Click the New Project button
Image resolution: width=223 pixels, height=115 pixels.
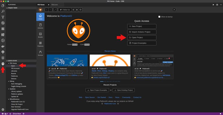click(142, 26)
